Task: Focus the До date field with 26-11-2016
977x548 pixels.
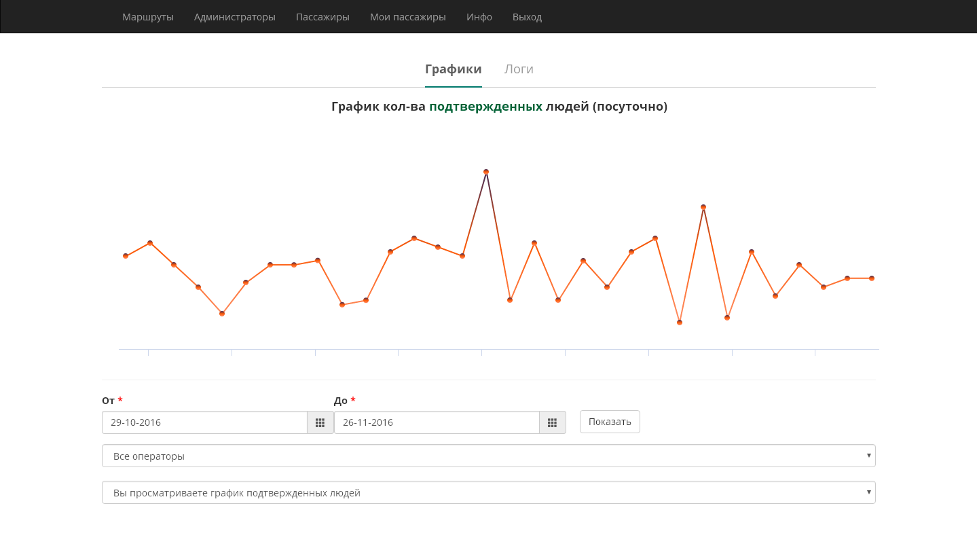Action: (x=437, y=422)
